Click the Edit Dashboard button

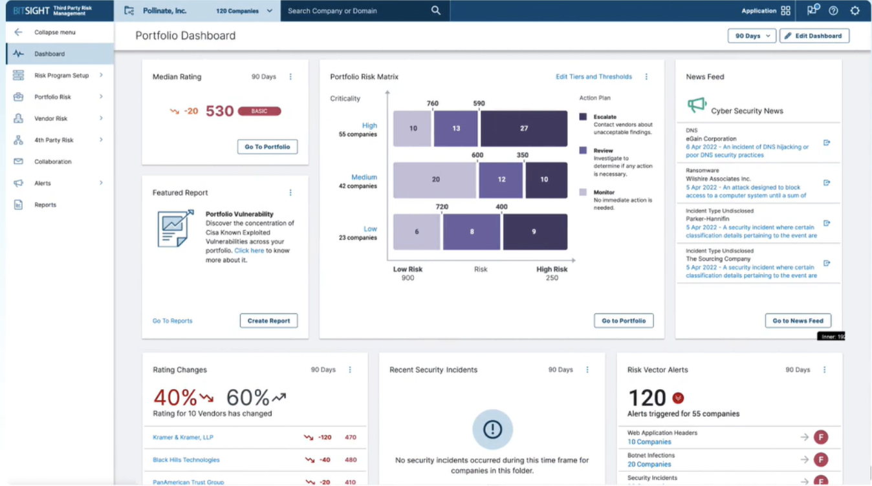click(814, 36)
